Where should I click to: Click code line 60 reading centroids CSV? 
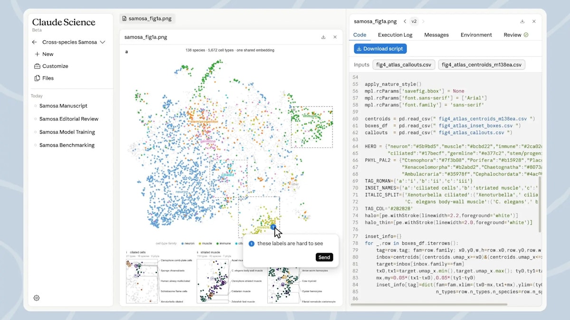click(x=450, y=119)
